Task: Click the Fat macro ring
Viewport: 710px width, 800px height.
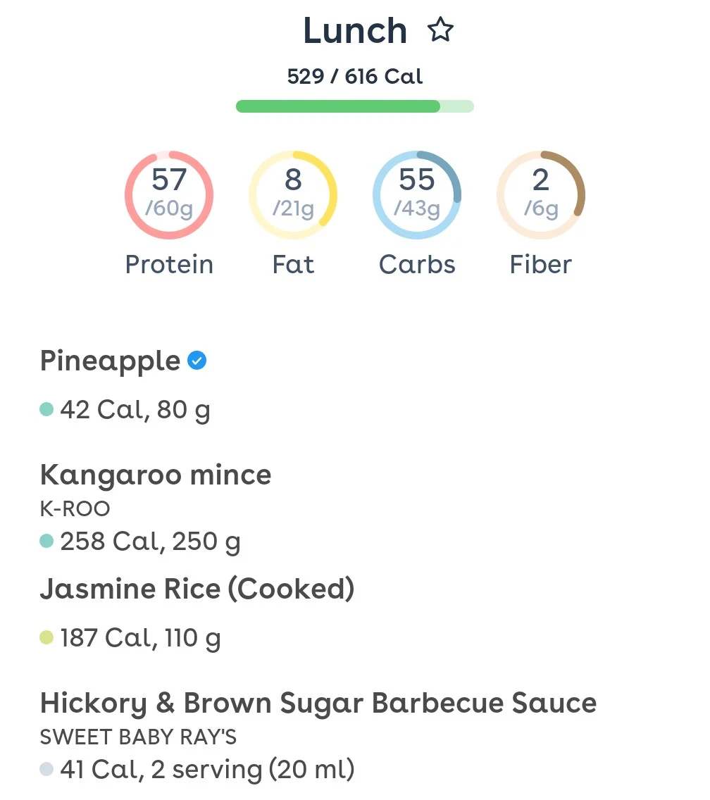Action: 293,195
